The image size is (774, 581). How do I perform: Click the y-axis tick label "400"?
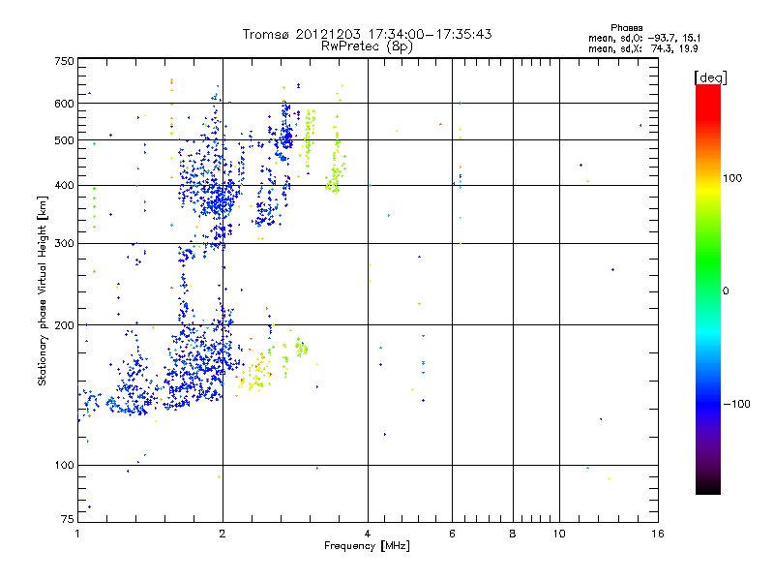tap(64, 186)
